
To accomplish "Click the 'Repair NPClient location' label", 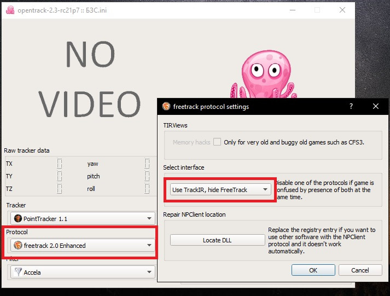I will 194,214.
